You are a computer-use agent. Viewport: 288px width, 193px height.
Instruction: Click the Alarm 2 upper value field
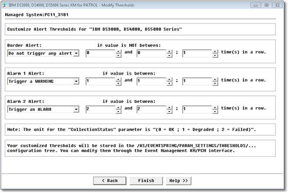152,109
